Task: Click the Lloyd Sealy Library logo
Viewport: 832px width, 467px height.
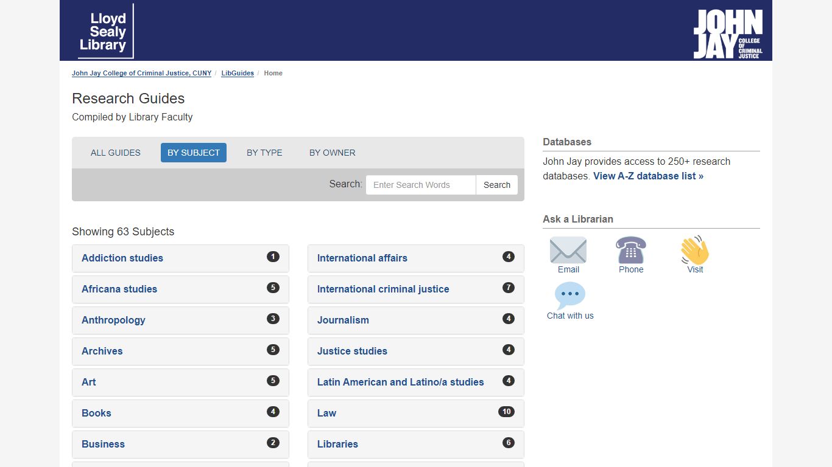Action: pos(105,31)
